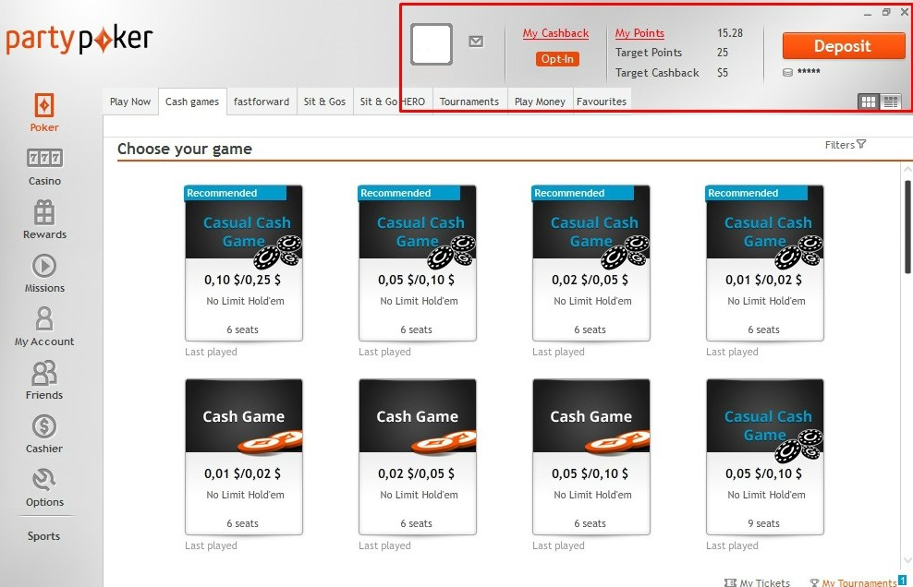Open the mail envelope inbox
Image resolution: width=913 pixels, height=587 pixels.
click(476, 42)
